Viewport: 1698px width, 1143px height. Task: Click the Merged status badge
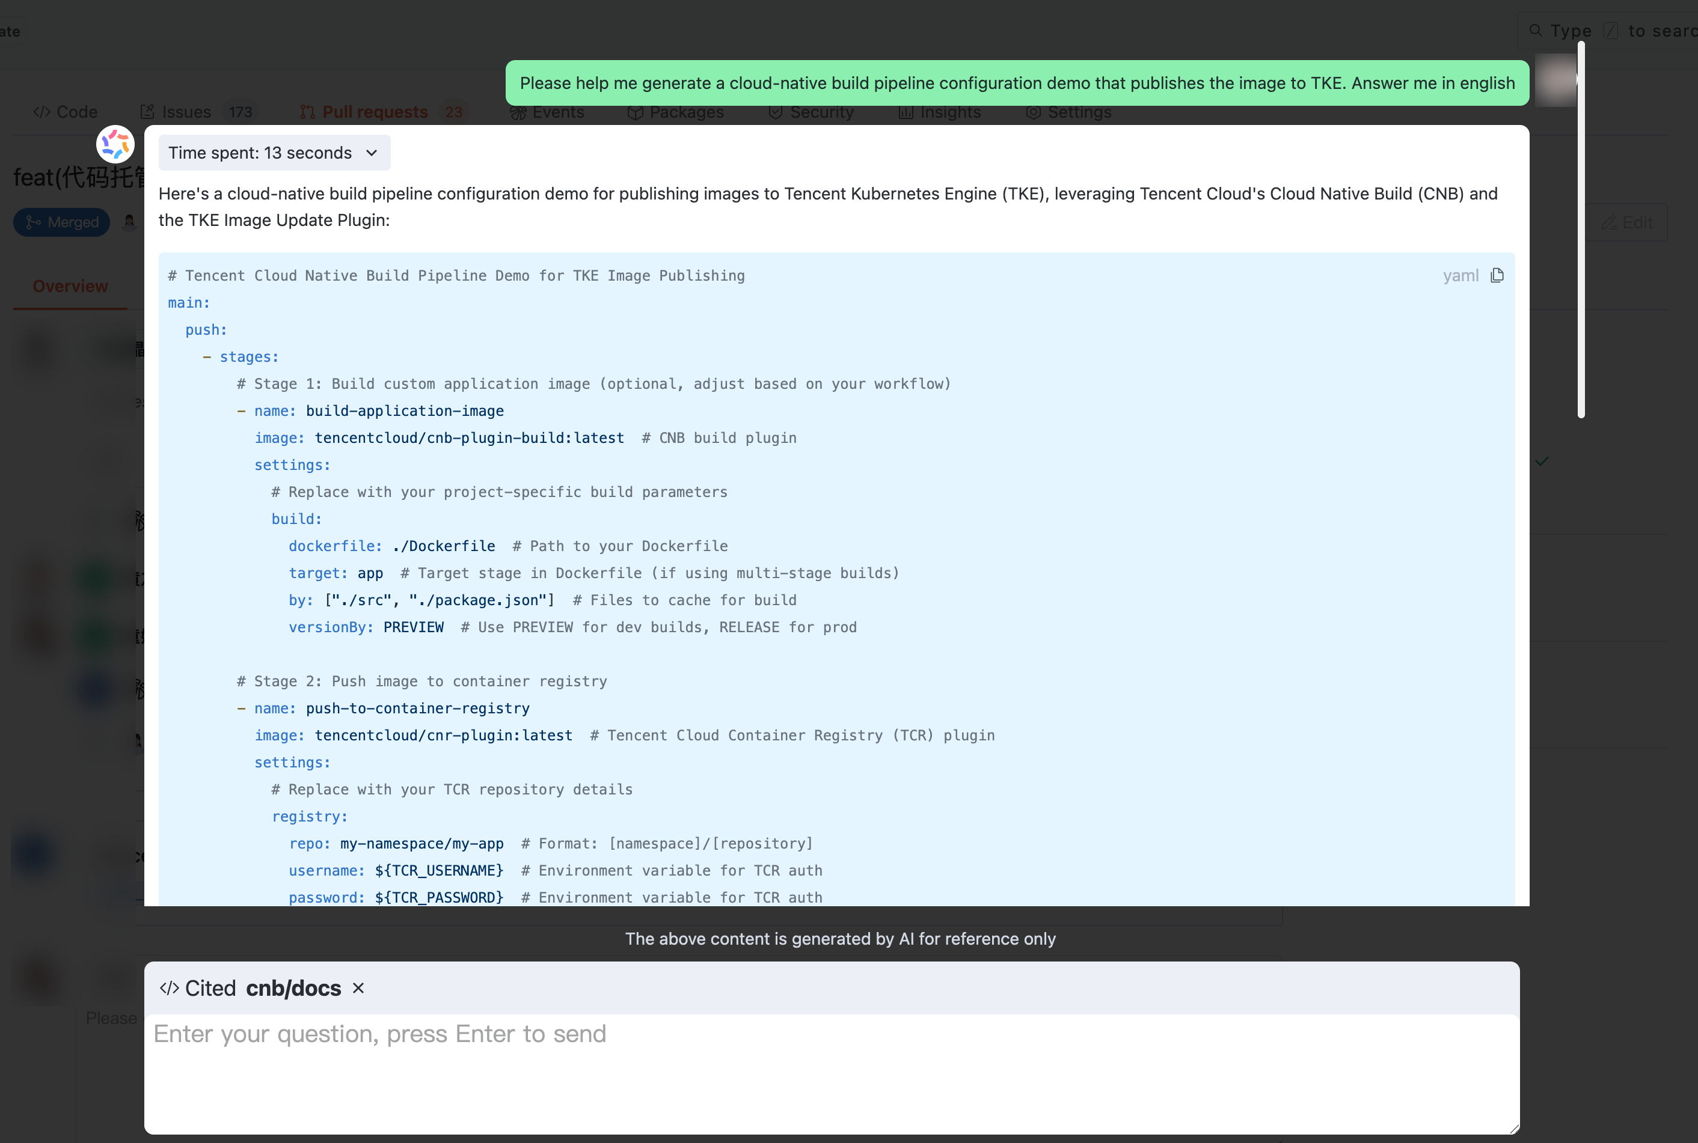(x=62, y=222)
